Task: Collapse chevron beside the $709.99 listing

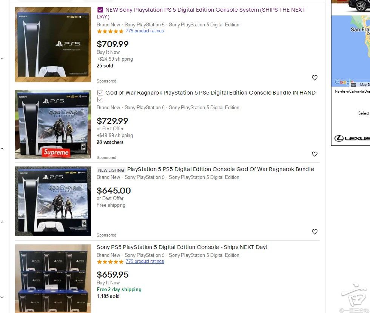Action: click(x=2, y=58)
